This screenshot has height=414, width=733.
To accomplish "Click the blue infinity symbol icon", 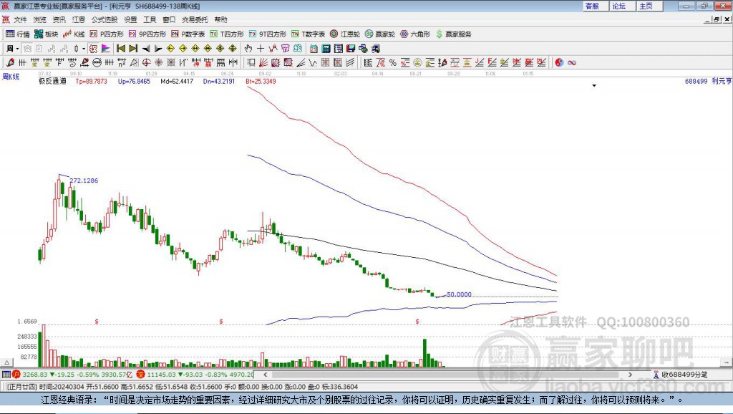I will 572,63.
